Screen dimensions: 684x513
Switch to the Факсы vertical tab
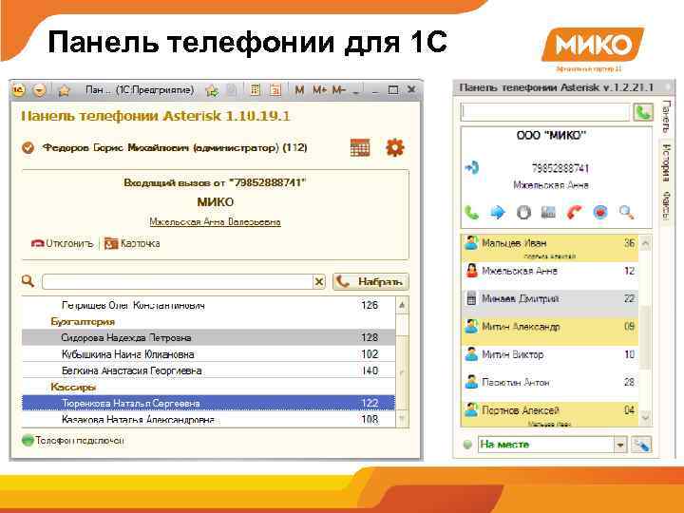(666, 205)
